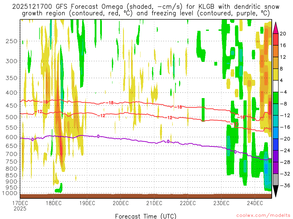293x219 pixels.
Task: Click the 20DEC time axis label
Action: coord(121,203)
